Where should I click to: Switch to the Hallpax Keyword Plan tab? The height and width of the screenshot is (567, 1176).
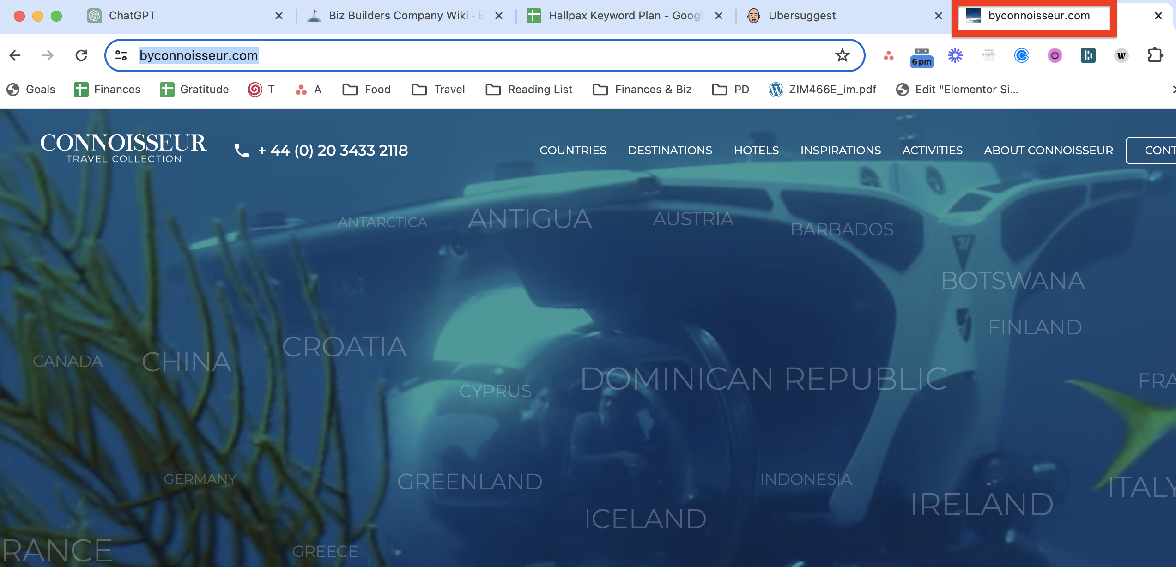[614, 16]
